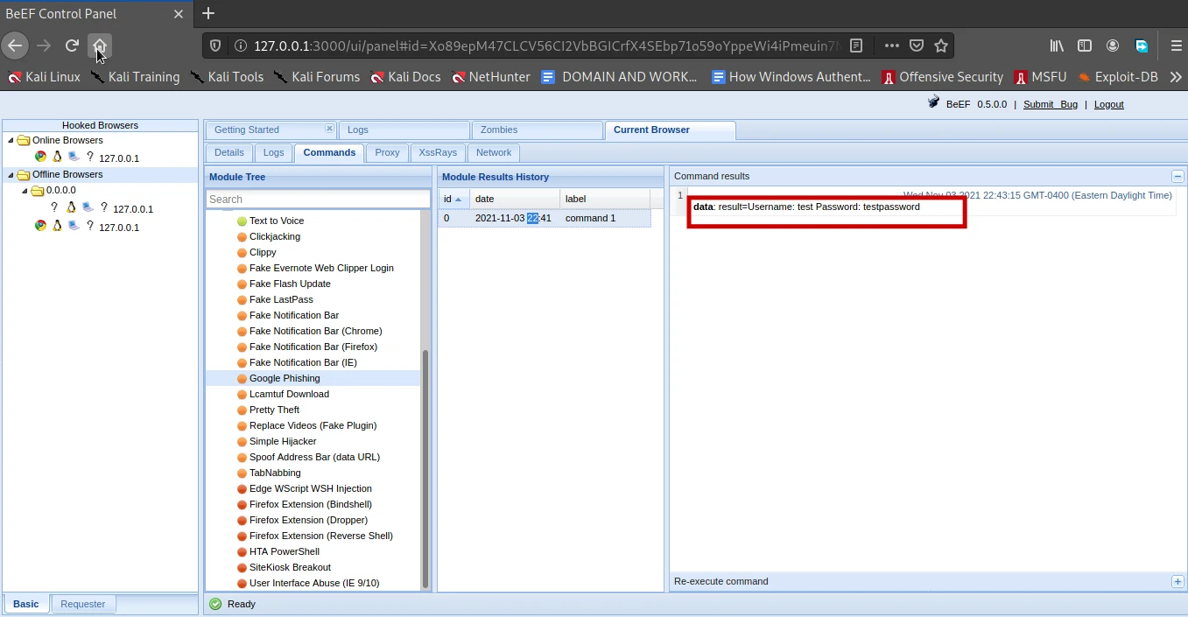This screenshot has height=617, width=1188.
Task: Collapse the Command results panel
Action: tap(1177, 175)
